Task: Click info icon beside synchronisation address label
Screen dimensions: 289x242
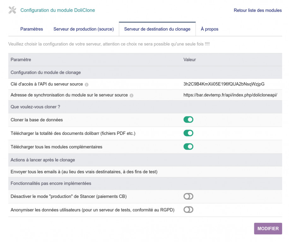Action: point(132,95)
